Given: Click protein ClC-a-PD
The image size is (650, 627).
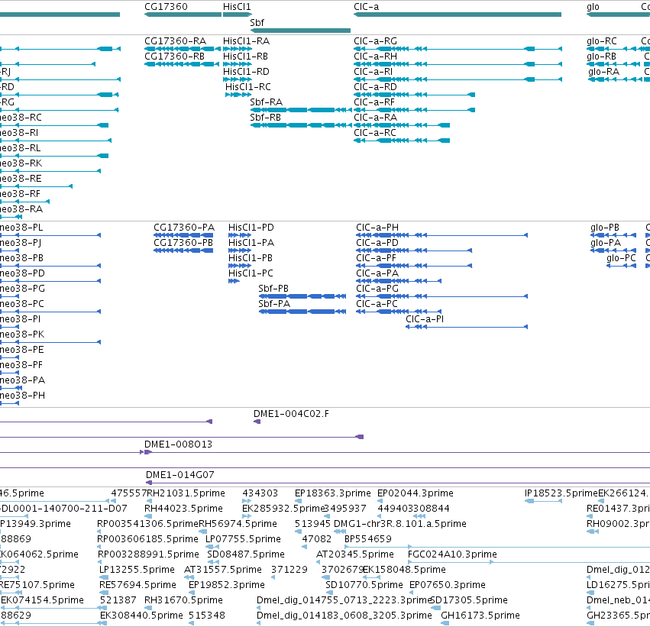Looking at the screenshot, I should pyautogui.click(x=414, y=250).
